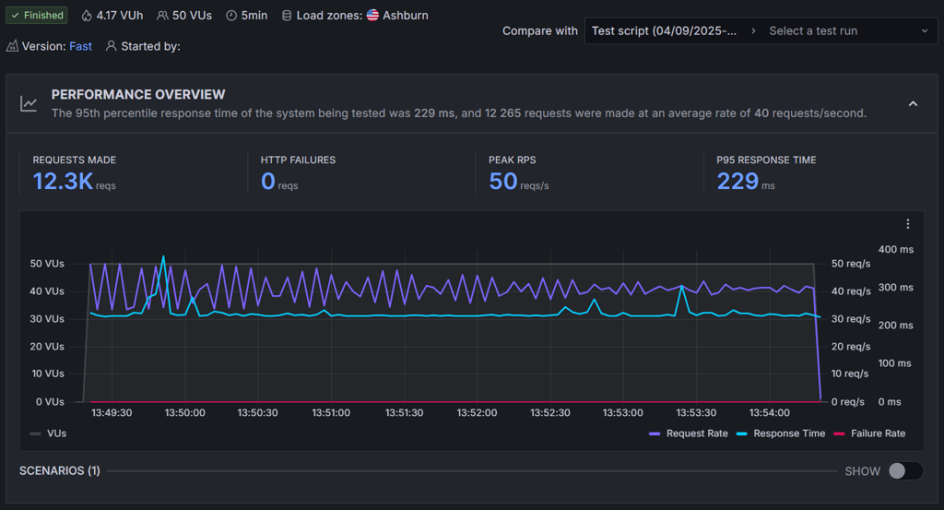
Task: Click the version icon beside Version label
Action: pos(12,46)
